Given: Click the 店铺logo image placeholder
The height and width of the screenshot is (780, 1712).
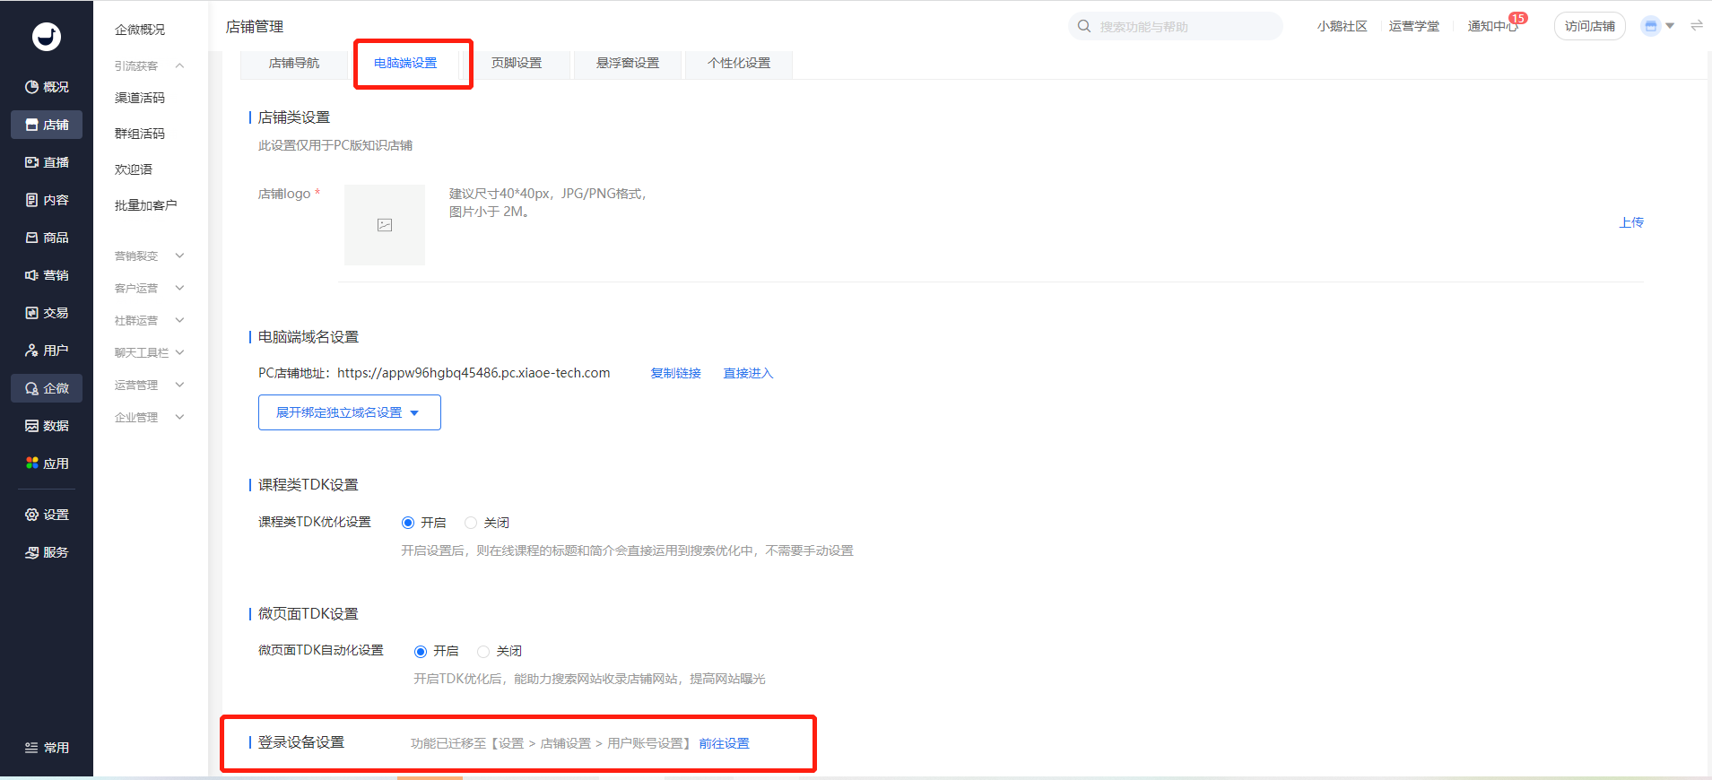Looking at the screenshot, I should click(385, 225).
